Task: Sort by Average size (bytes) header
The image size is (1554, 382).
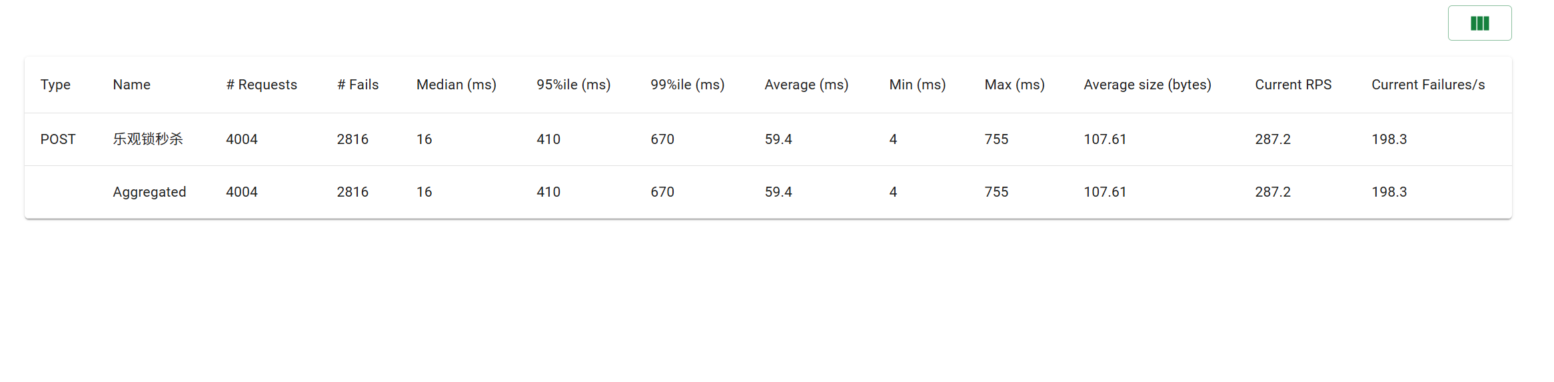Action: pyautogui.click(x=1148, y=85)
